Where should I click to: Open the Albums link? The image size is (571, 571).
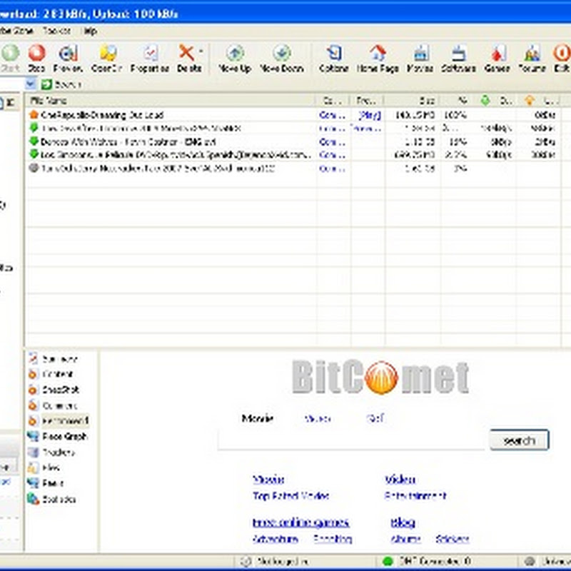(x=405, y=539)
